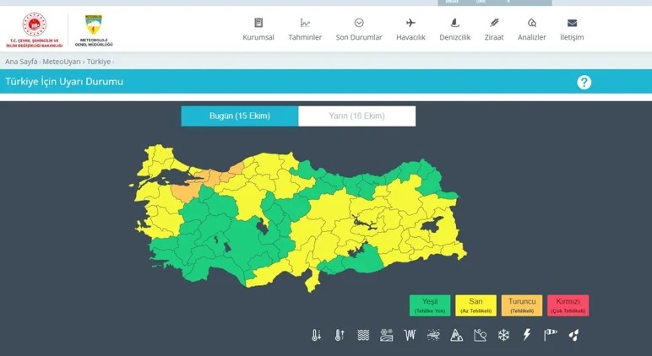Viewport: 652px width, 356px height.
Task: Click the Meteoroloji Genel Müdürlüğü logo
Action: point(94,30)
